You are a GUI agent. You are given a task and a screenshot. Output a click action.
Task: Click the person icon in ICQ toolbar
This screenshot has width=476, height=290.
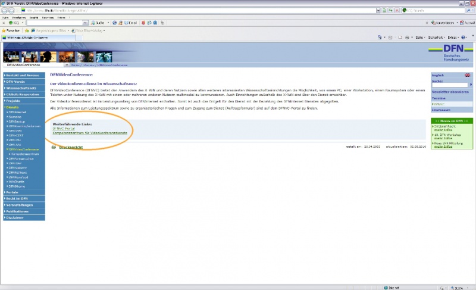[120, 23]
